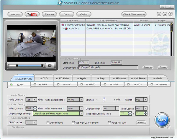Screen dimensions: 177x139
Task: Open the Video Codec DivX dropdown
Action: click(x=145, y=109)
